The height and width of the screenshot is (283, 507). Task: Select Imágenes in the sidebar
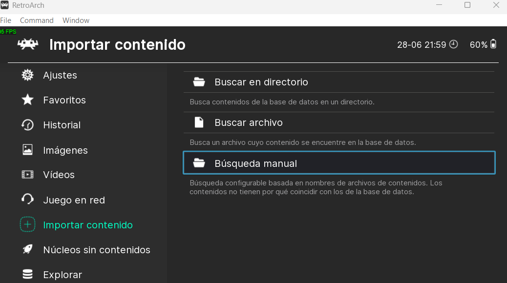[x=65, y=150]
